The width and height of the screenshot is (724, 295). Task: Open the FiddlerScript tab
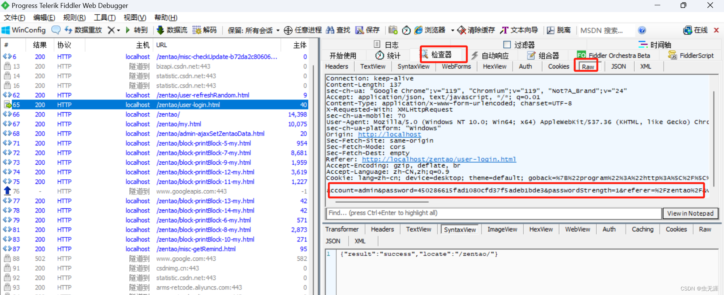(x=691, y=55)
